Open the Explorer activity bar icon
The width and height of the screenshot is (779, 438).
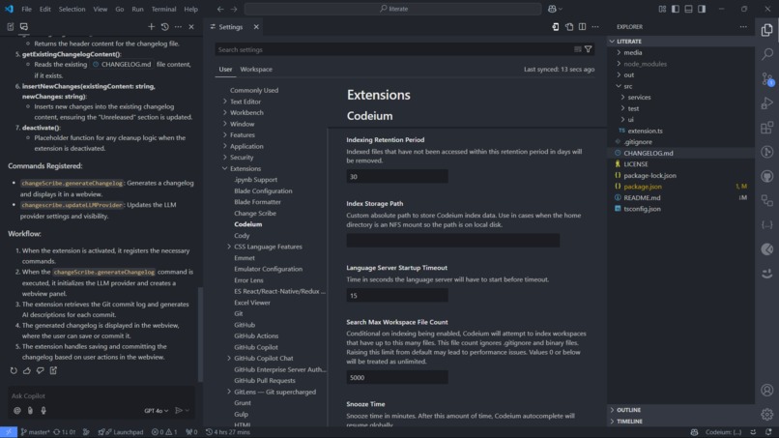click(x=767, y=30)
